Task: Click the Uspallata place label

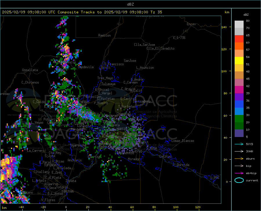Action: click(x=30, y=70)
